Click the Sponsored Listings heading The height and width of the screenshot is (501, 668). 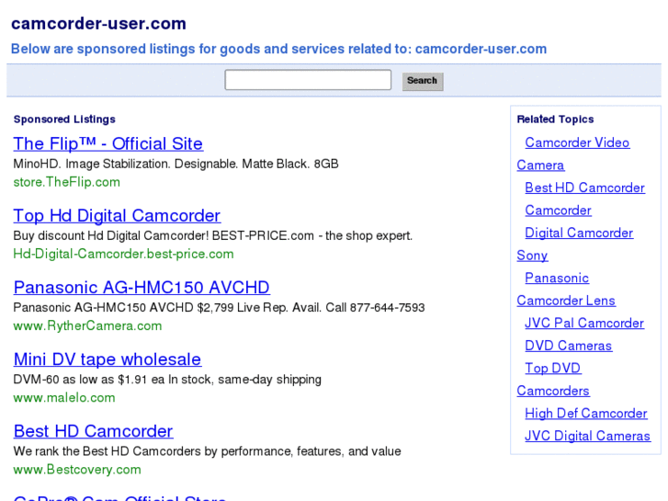[64, 120]
